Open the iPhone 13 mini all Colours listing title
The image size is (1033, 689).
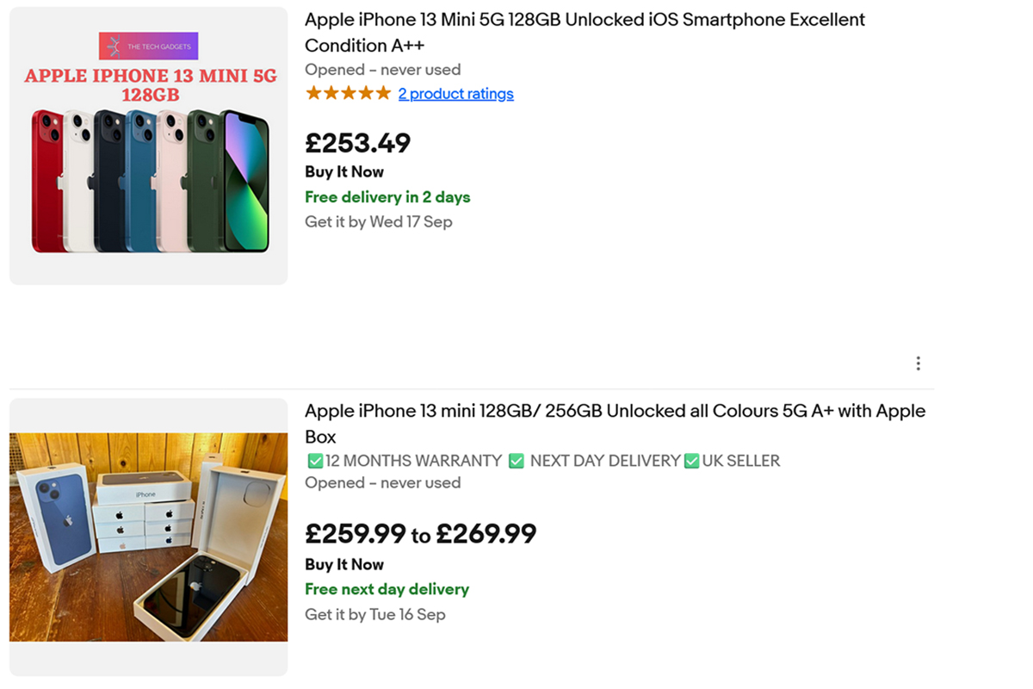[x=615, y=423]
